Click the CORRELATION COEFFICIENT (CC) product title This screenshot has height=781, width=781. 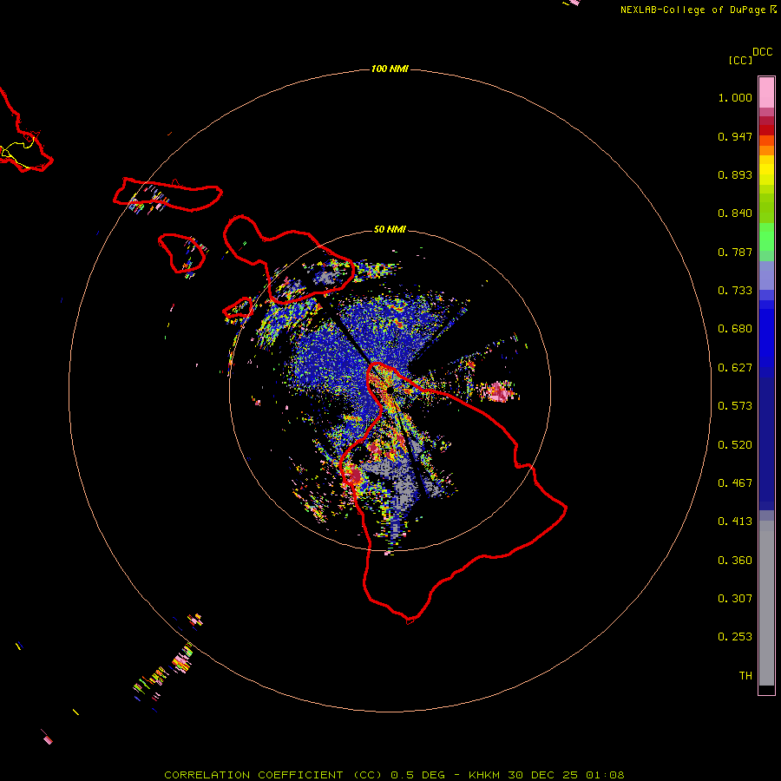pyautogui.click(x=272, y=775)
